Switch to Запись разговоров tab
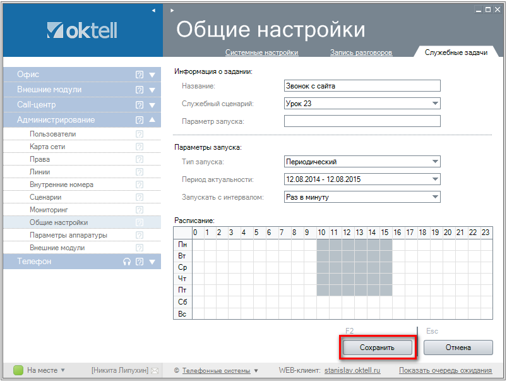Image resolution: width=507 pixels, height=381 pixels. pyautogui.click(x=361, y=52)
